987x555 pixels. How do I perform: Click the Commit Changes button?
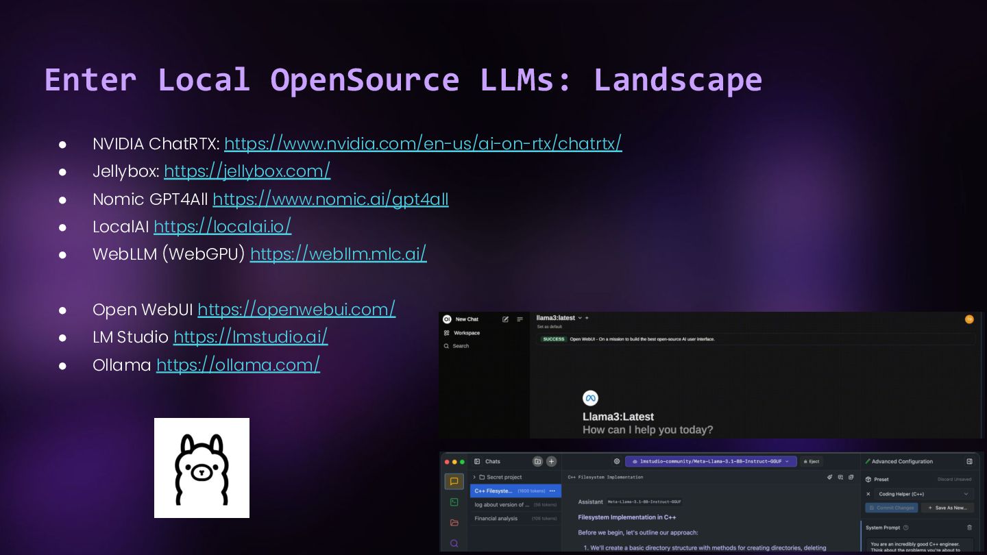pyautogui.click(x=891, y=508)
